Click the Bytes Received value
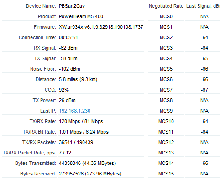Screen dimensions: 220x185 [90, 174]
